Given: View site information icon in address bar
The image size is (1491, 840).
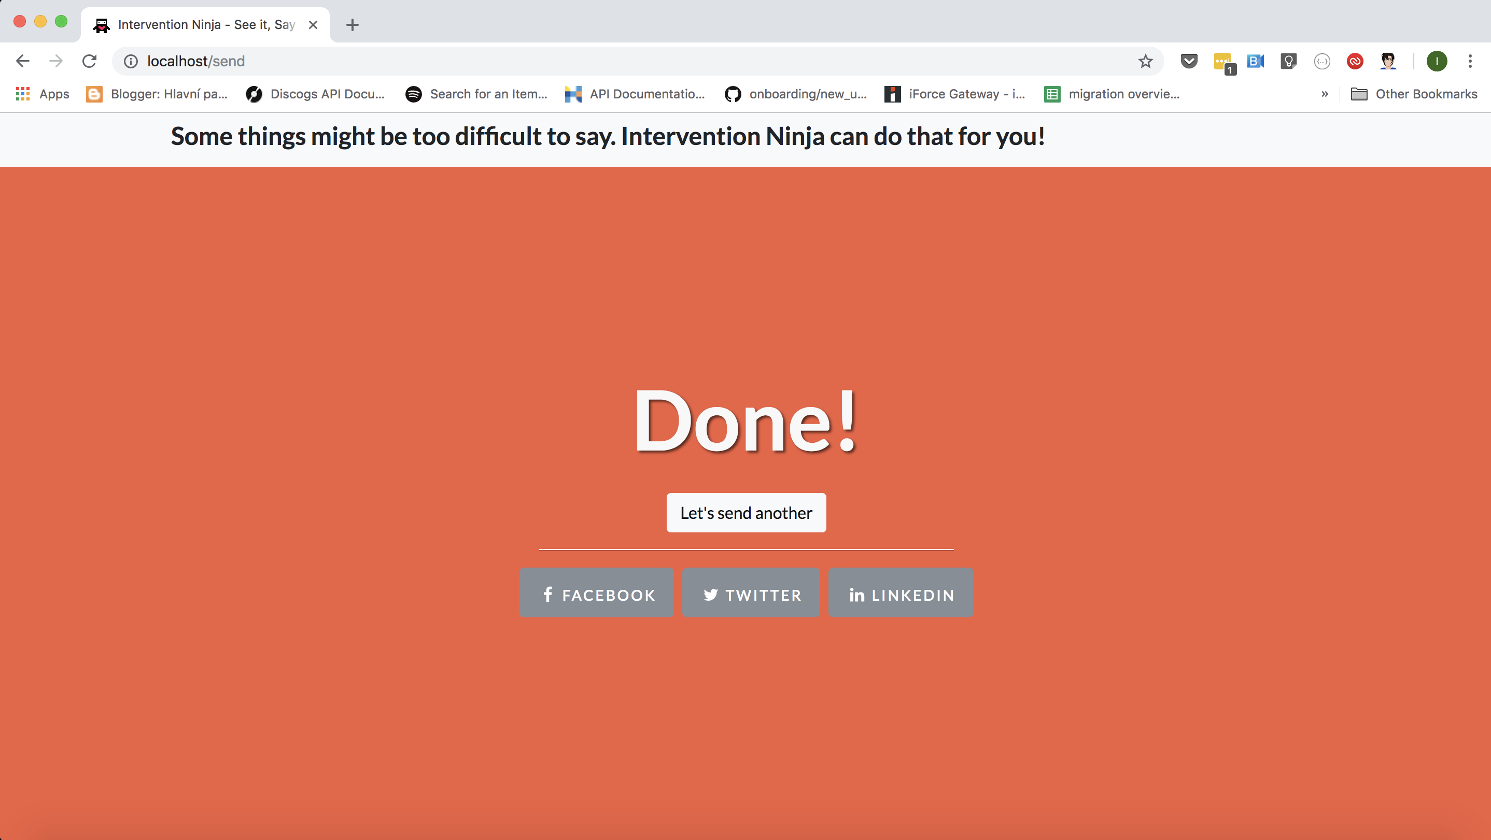Looking at the screenshot, I should (x=131, y=61).
